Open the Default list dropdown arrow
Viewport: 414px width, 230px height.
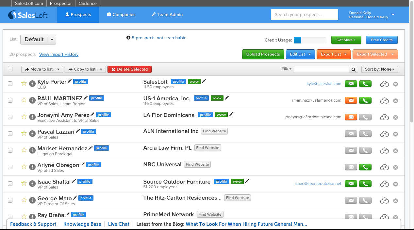pyautogui.click(x=52, y=40)
